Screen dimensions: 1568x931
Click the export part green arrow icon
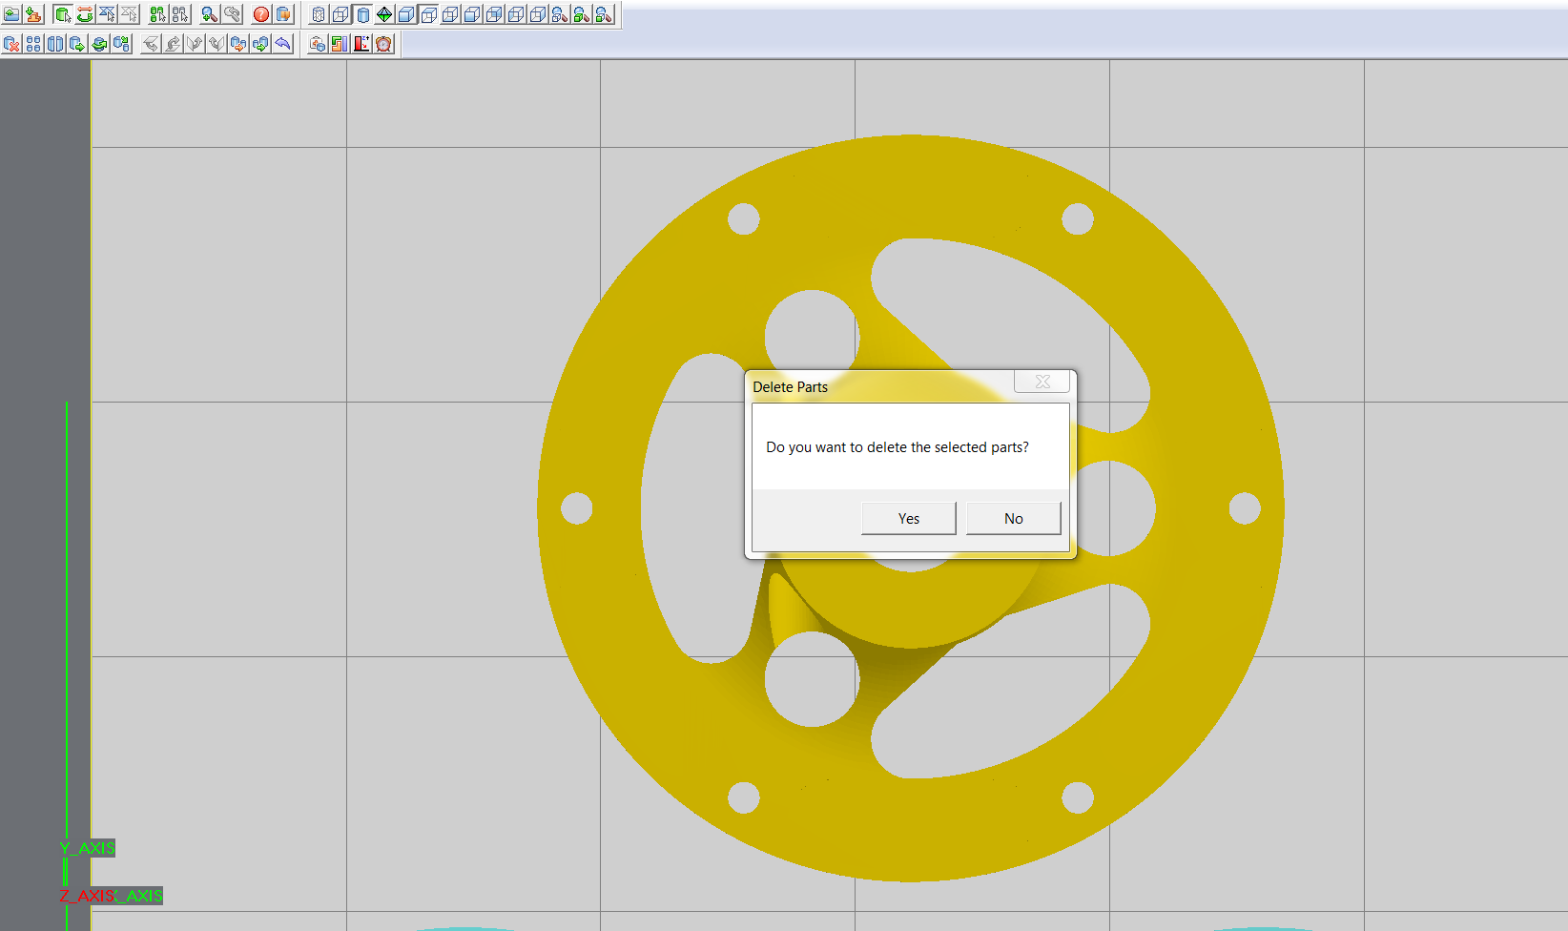point(77,44)
